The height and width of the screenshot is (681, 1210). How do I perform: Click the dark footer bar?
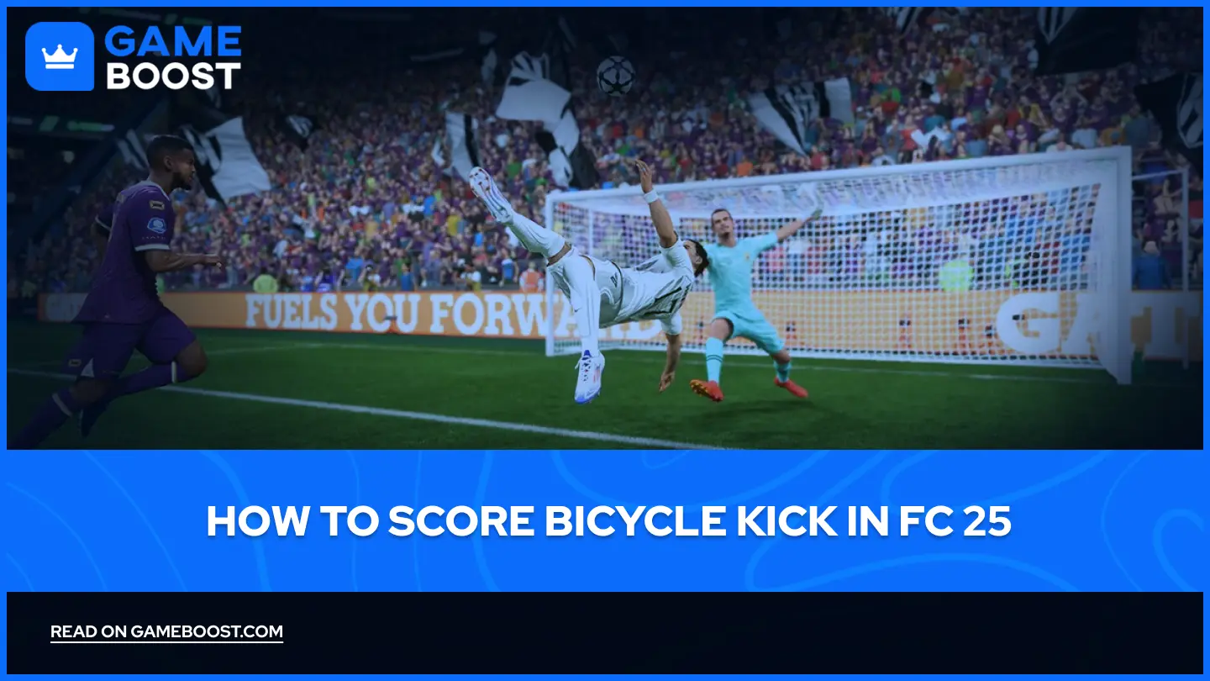click(605, 633)
